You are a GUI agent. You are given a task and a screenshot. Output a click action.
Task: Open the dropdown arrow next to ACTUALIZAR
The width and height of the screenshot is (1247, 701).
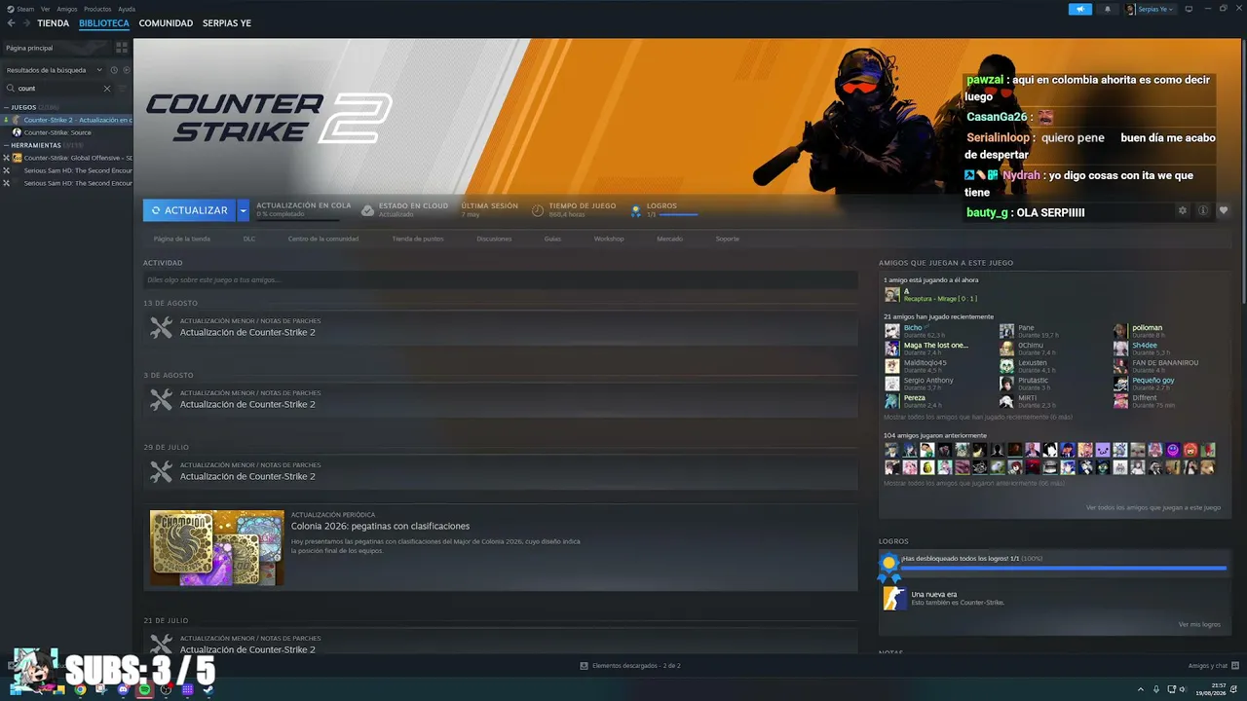pos(244,210)
